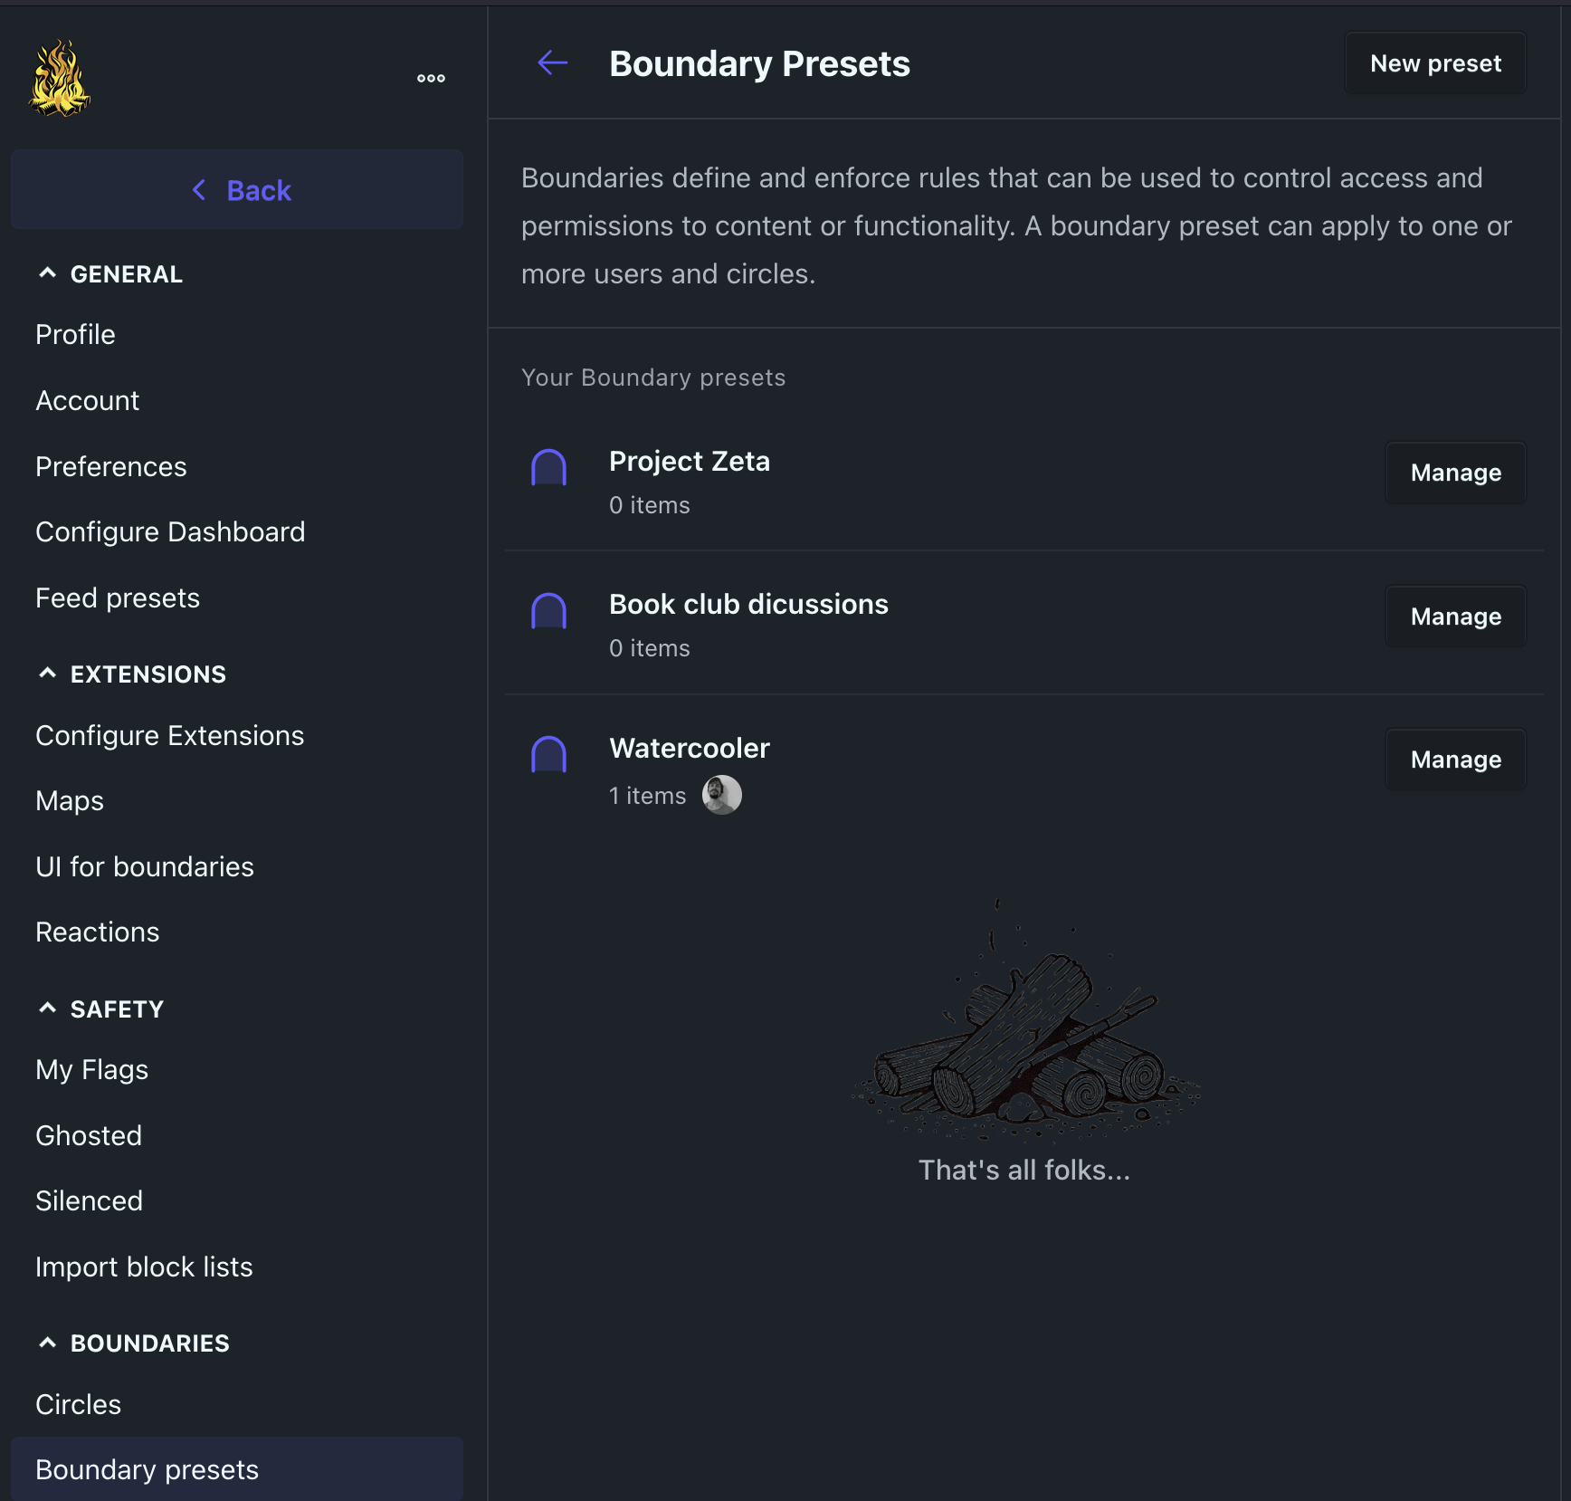Click the back arrow beside Boundary Presets
Viewport: 1571px width, 1501px height.
click(552, 63)
